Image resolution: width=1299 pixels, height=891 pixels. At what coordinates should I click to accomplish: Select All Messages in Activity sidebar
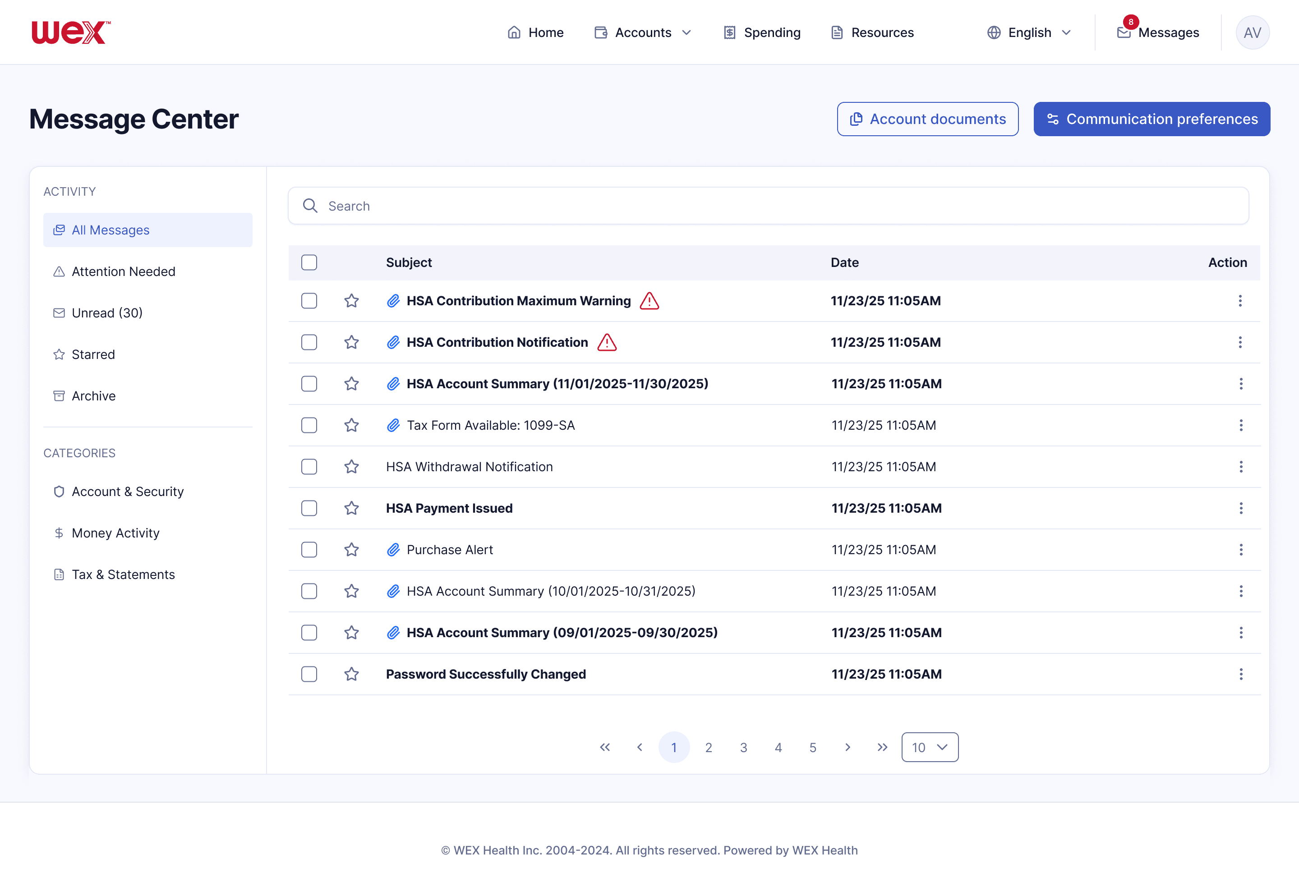[147, 230]
